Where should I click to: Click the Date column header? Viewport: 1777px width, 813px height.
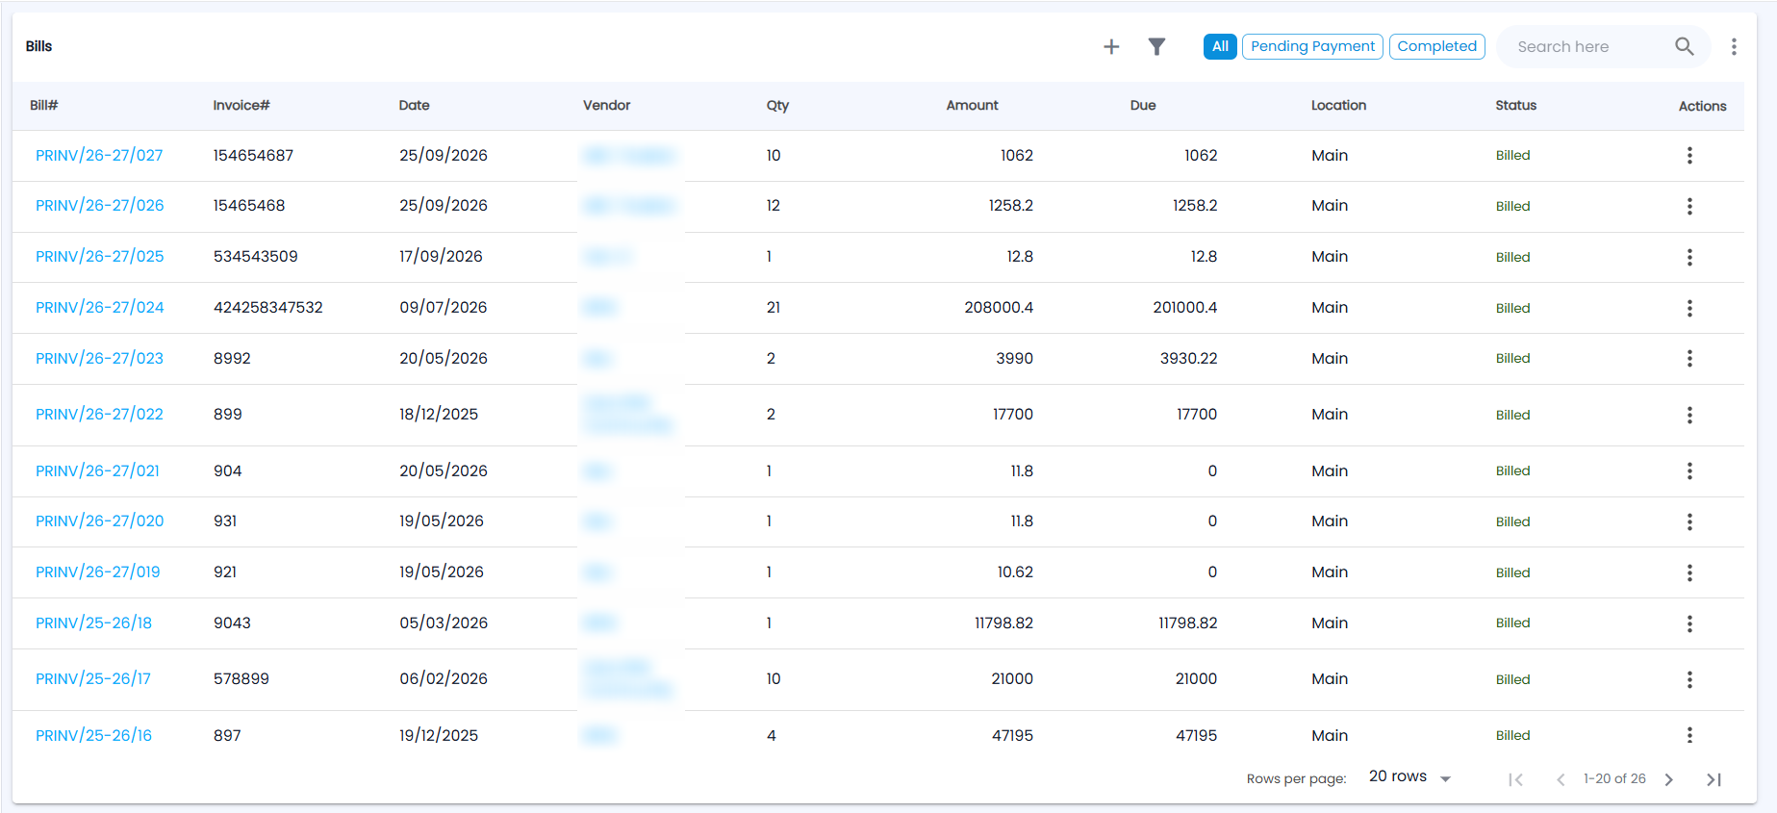click(x=415, y=106)
